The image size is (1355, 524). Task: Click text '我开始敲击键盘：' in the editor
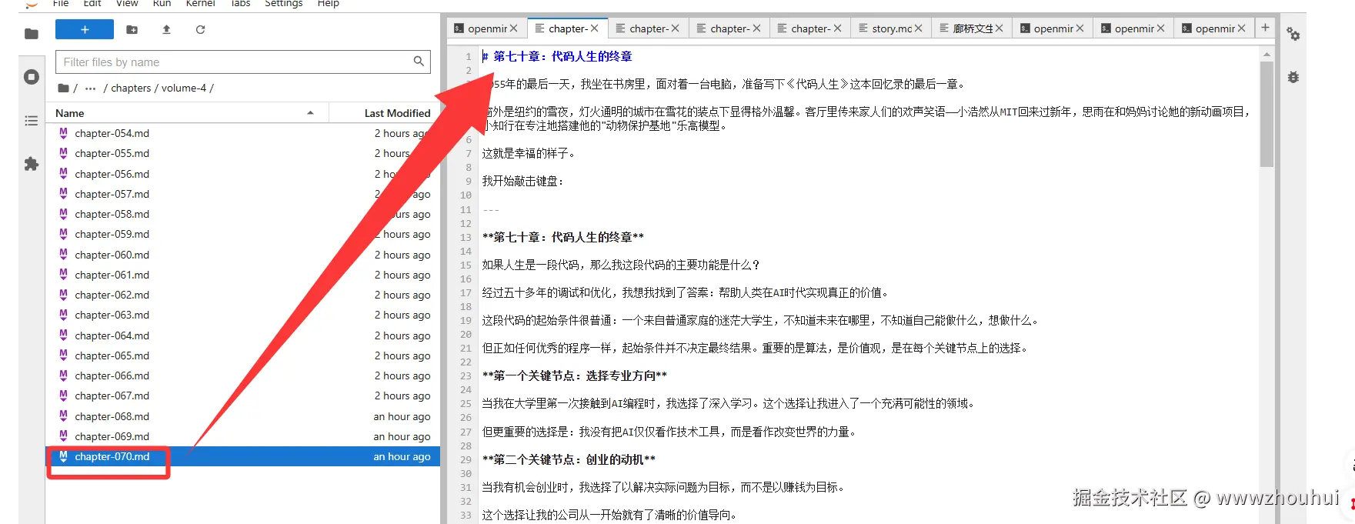523,181
